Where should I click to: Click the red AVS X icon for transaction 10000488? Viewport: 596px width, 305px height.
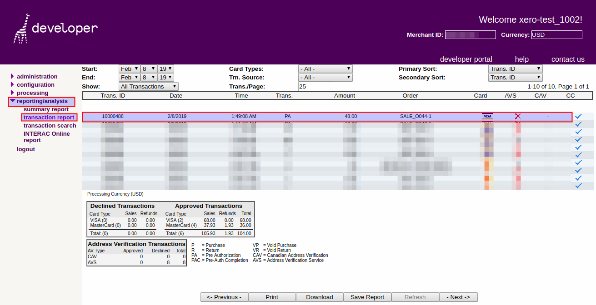coord(517,117)
